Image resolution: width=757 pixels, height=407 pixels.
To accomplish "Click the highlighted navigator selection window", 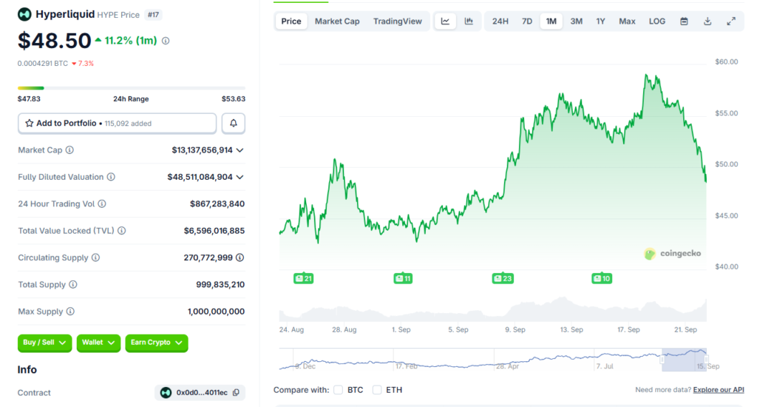I will (x=684, y=360).
